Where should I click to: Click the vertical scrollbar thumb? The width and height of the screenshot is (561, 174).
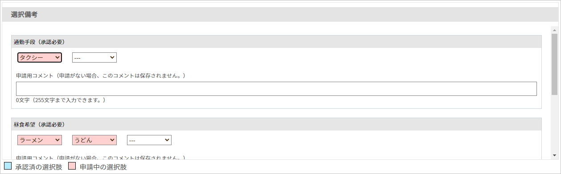pyautogui.click(x=554, y=64)
